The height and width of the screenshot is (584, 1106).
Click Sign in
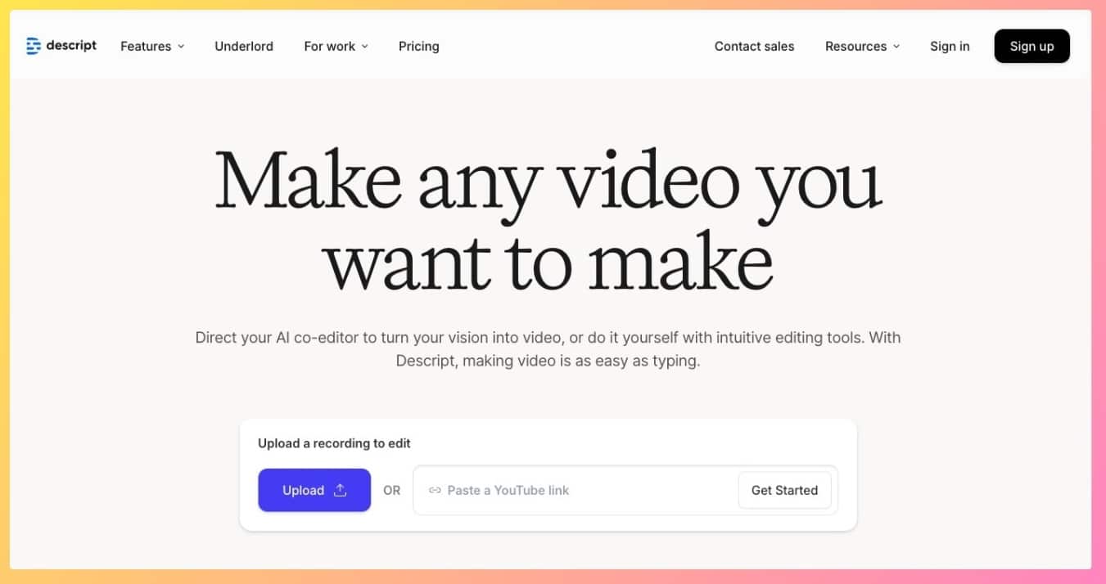[x=950, y=47]
